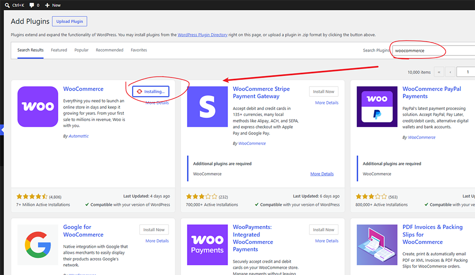
Task: Open WooPayments Integrated WooCommerce Payments title
Action: 252,238
